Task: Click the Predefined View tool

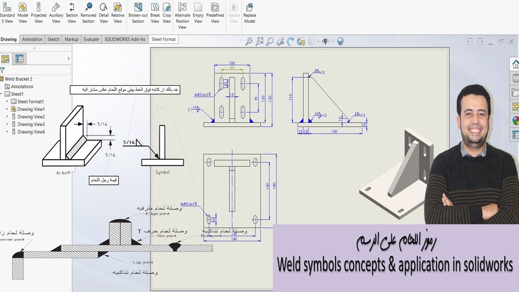Action: tap(215, 13)
